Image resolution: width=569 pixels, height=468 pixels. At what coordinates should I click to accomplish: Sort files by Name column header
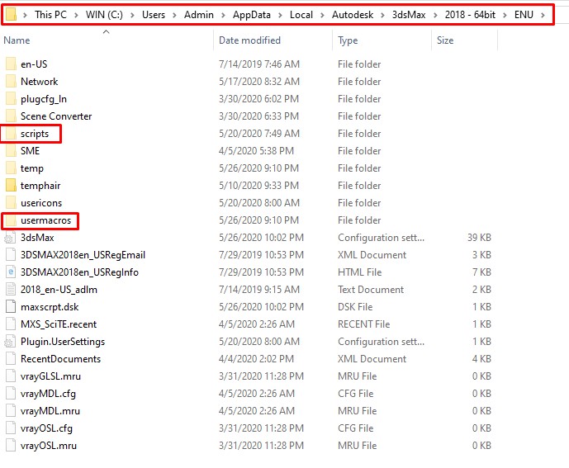tap(17, 40)
